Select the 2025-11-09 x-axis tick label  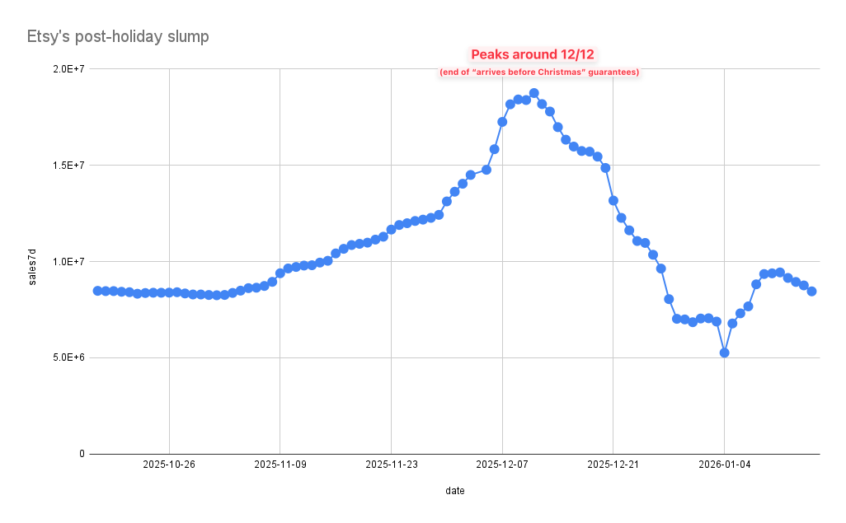point(280,465)
